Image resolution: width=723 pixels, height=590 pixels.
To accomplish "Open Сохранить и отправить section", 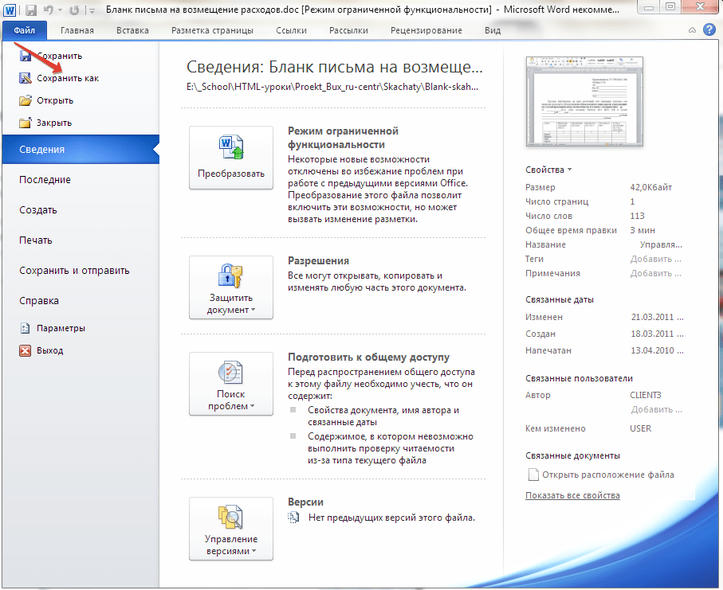I will [74, 271].
